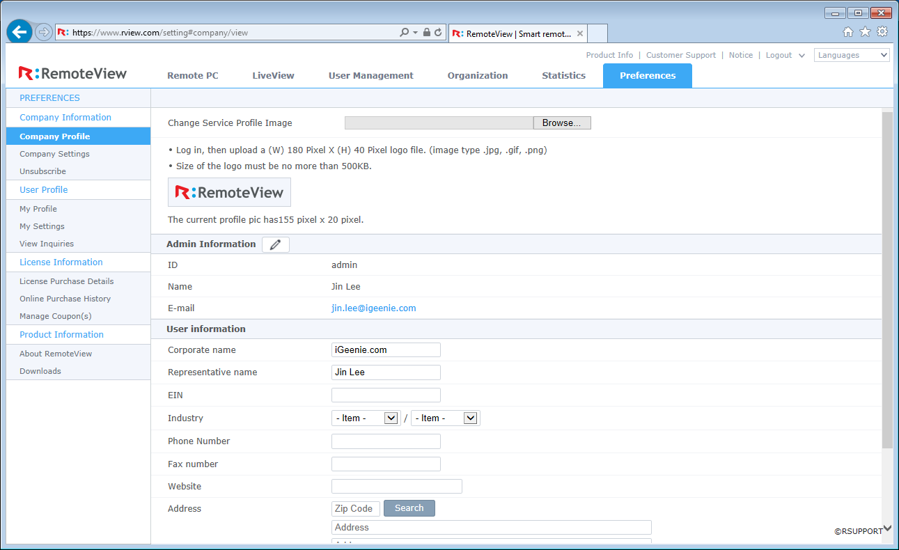Expand the Logout dropdown arrow

802,55
